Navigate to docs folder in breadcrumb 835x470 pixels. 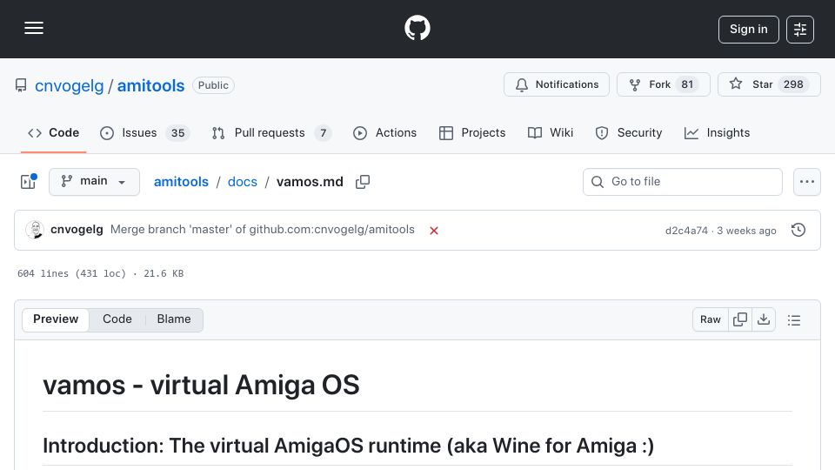tap(243, 182)
